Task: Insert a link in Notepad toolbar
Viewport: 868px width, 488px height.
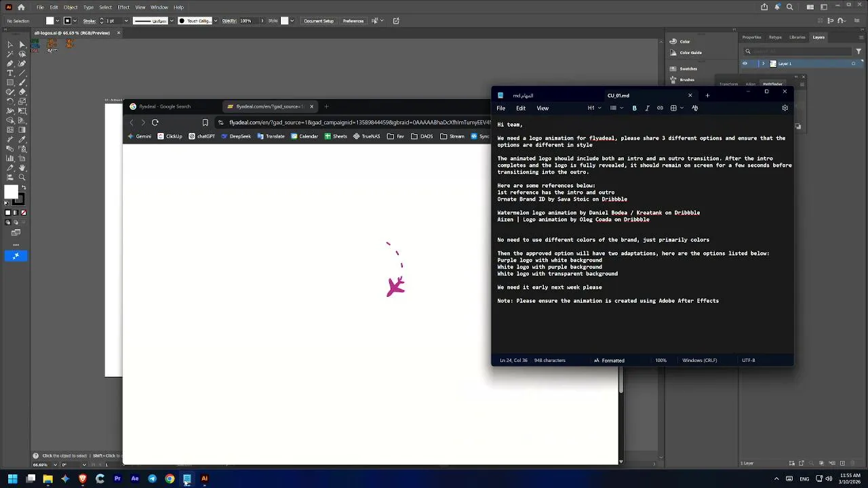Action: pos(660,108)
